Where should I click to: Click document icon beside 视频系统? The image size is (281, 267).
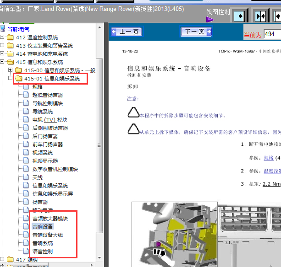[x=26, y=152]
